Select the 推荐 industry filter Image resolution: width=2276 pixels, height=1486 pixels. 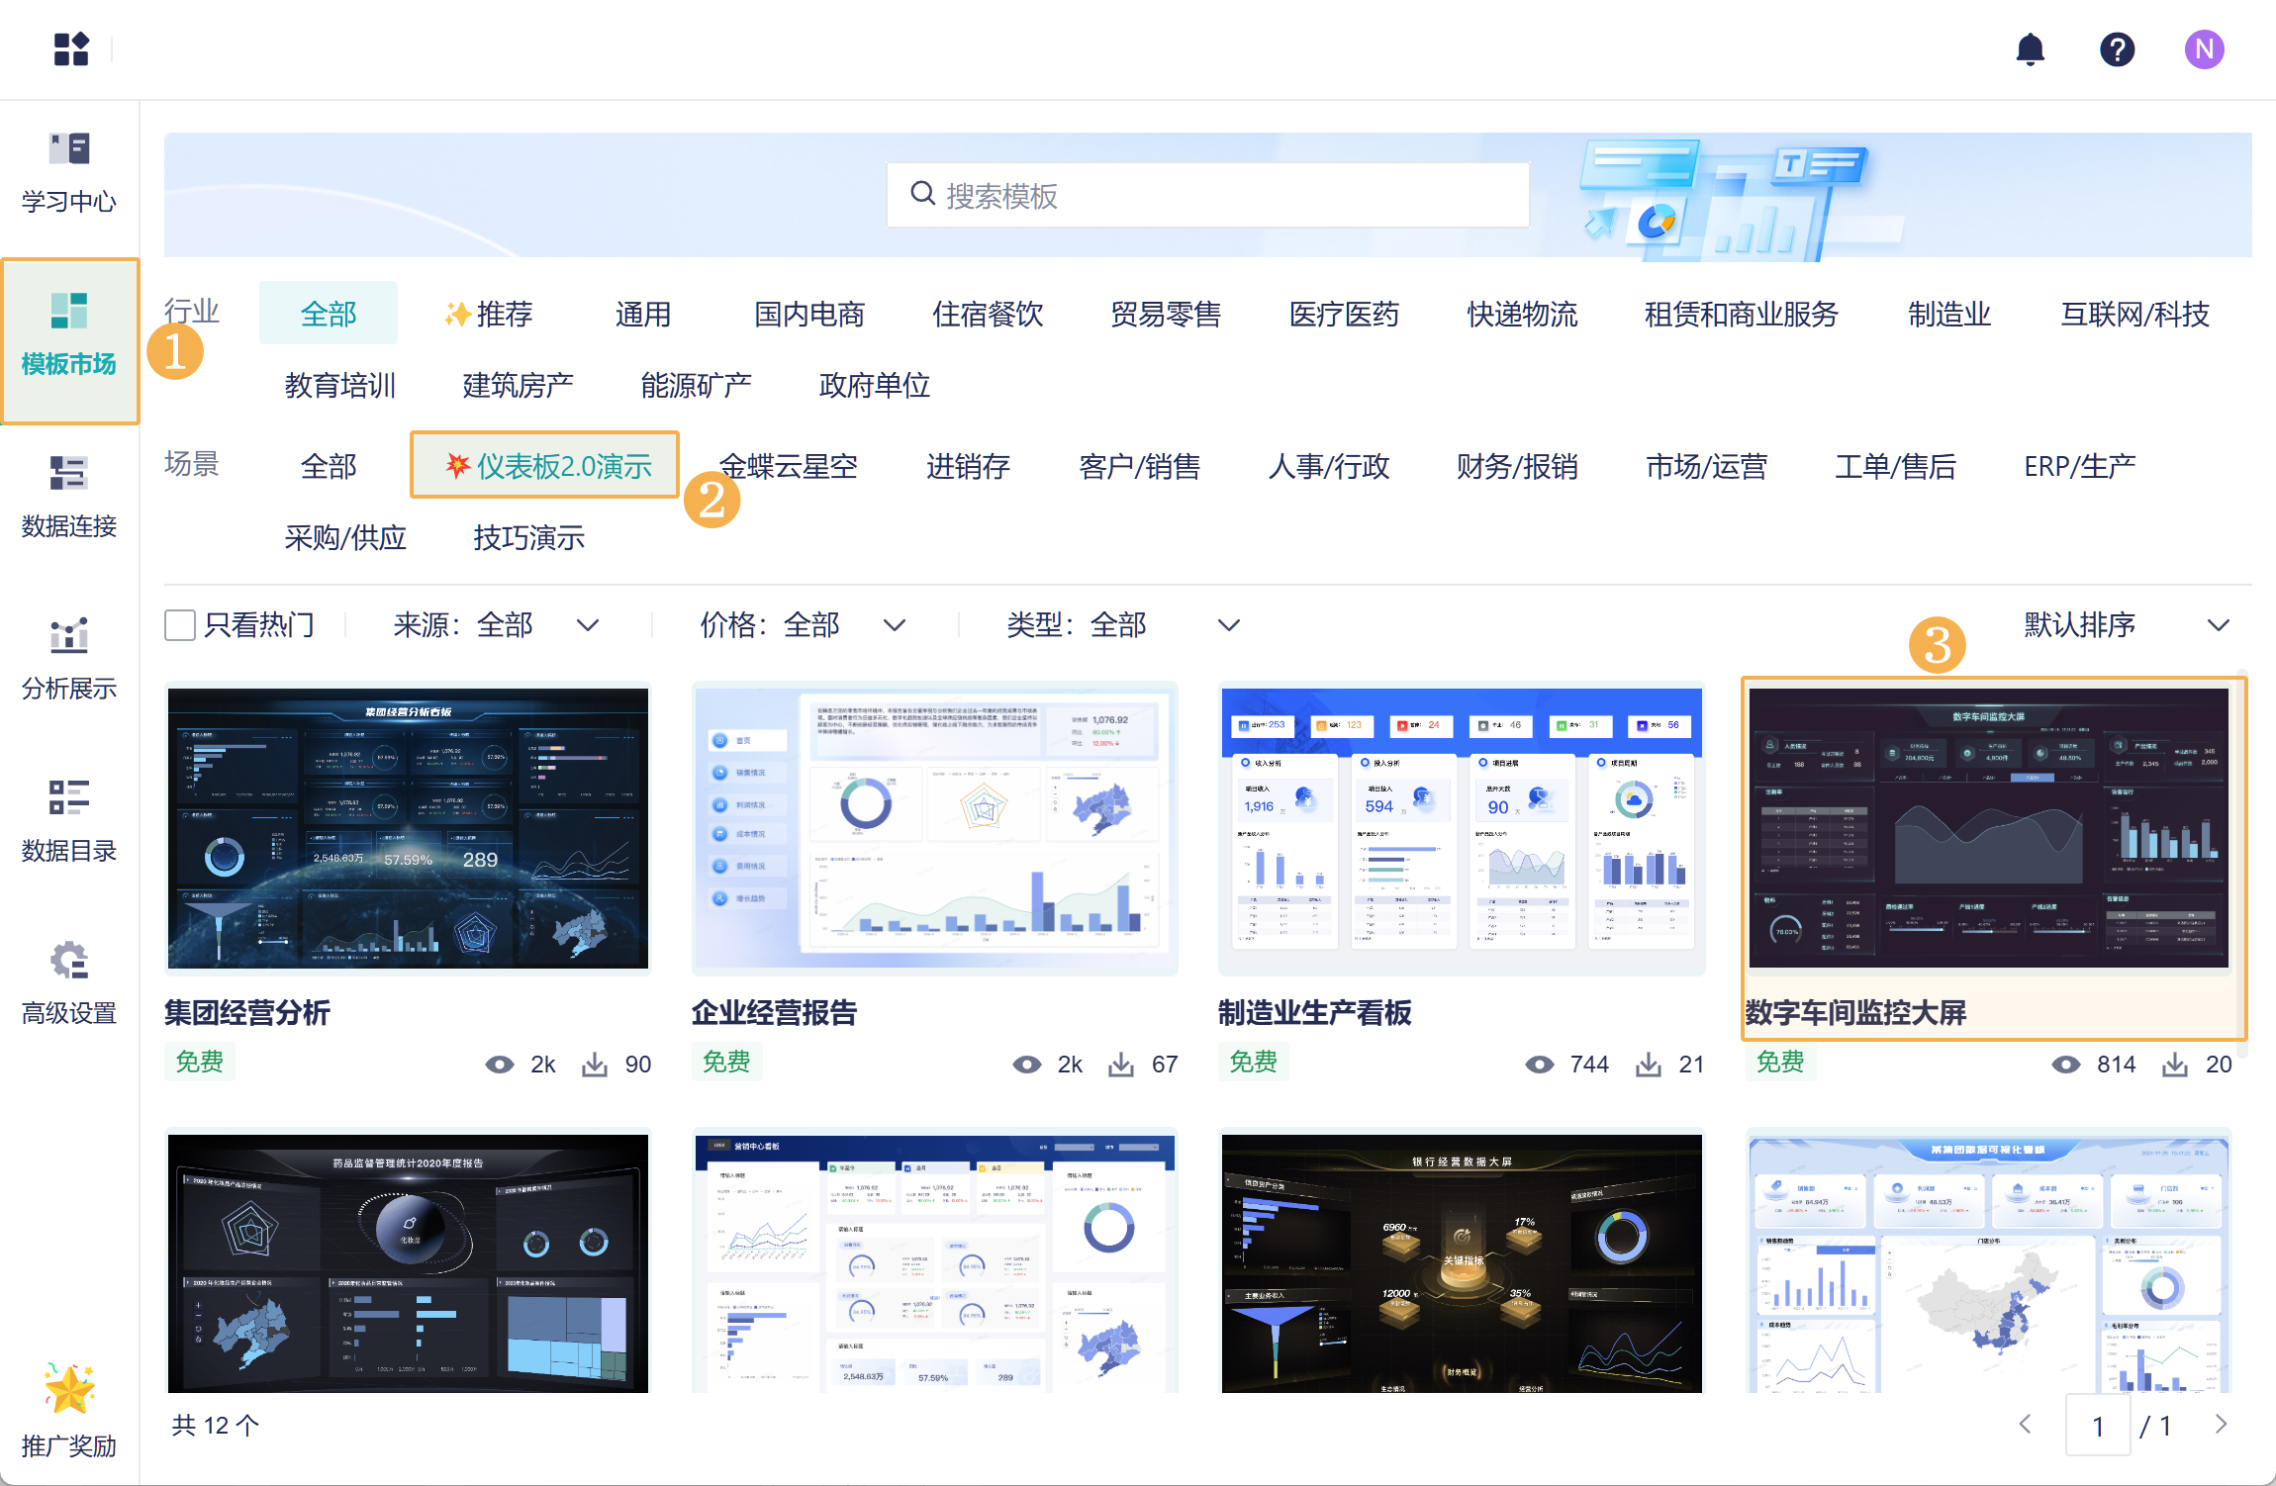click(x=489, y=315)
